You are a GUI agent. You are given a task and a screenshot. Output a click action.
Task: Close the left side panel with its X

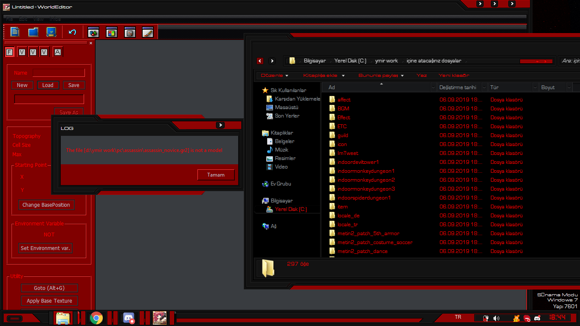click(x=90, y=43)
